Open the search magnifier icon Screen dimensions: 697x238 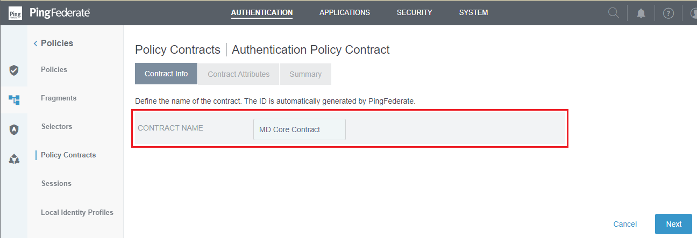coord(614,13)
